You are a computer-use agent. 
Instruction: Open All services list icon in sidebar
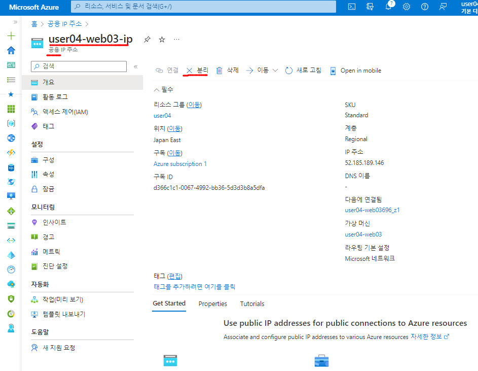pyautogui.click(x=11, y=80)
